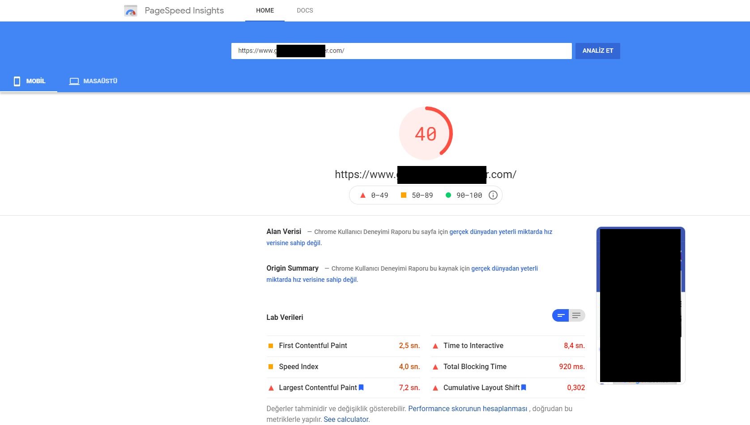Image resolution: width=750 pixels, height=425 pixels.
Task: Click the URL input field
Action: tap(401, 51)
